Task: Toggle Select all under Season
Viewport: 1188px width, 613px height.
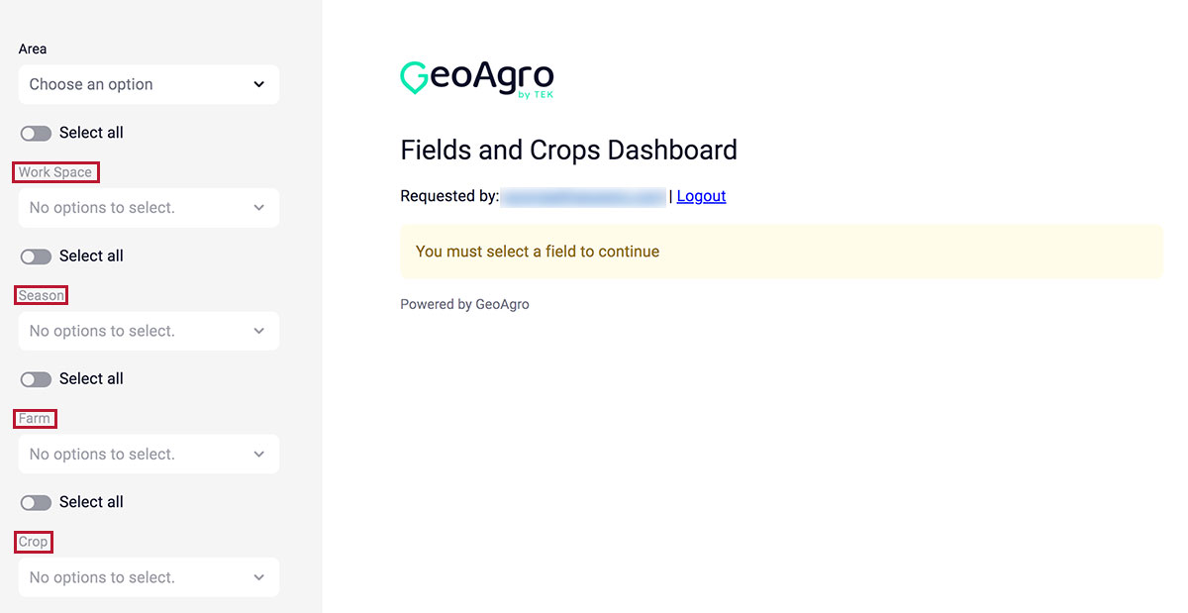Action: click(x=36, y=378)
